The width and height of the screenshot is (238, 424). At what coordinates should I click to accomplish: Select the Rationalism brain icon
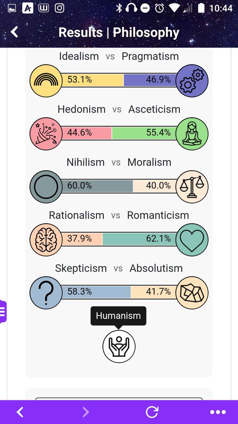click(46, 240)
